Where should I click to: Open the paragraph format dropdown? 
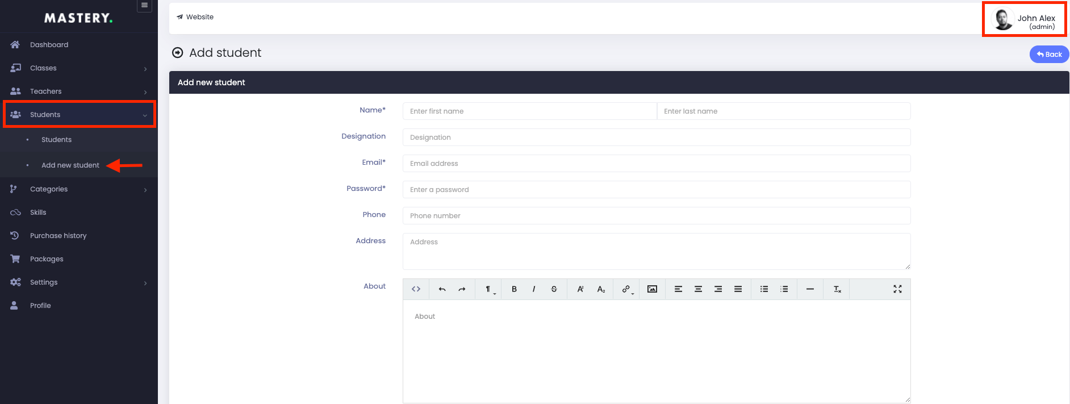click(x=489, y=289)
